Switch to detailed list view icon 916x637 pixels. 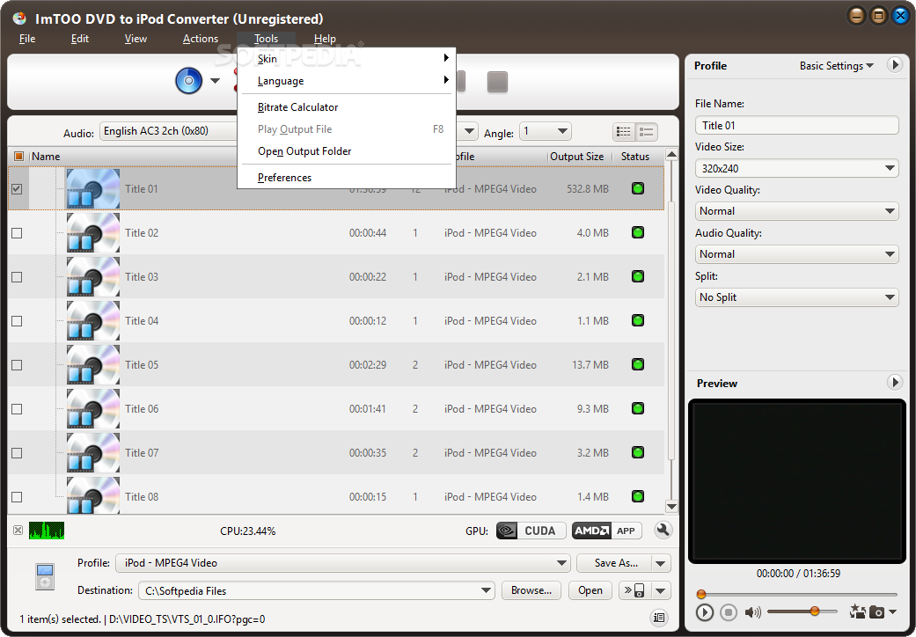(646, 132)
